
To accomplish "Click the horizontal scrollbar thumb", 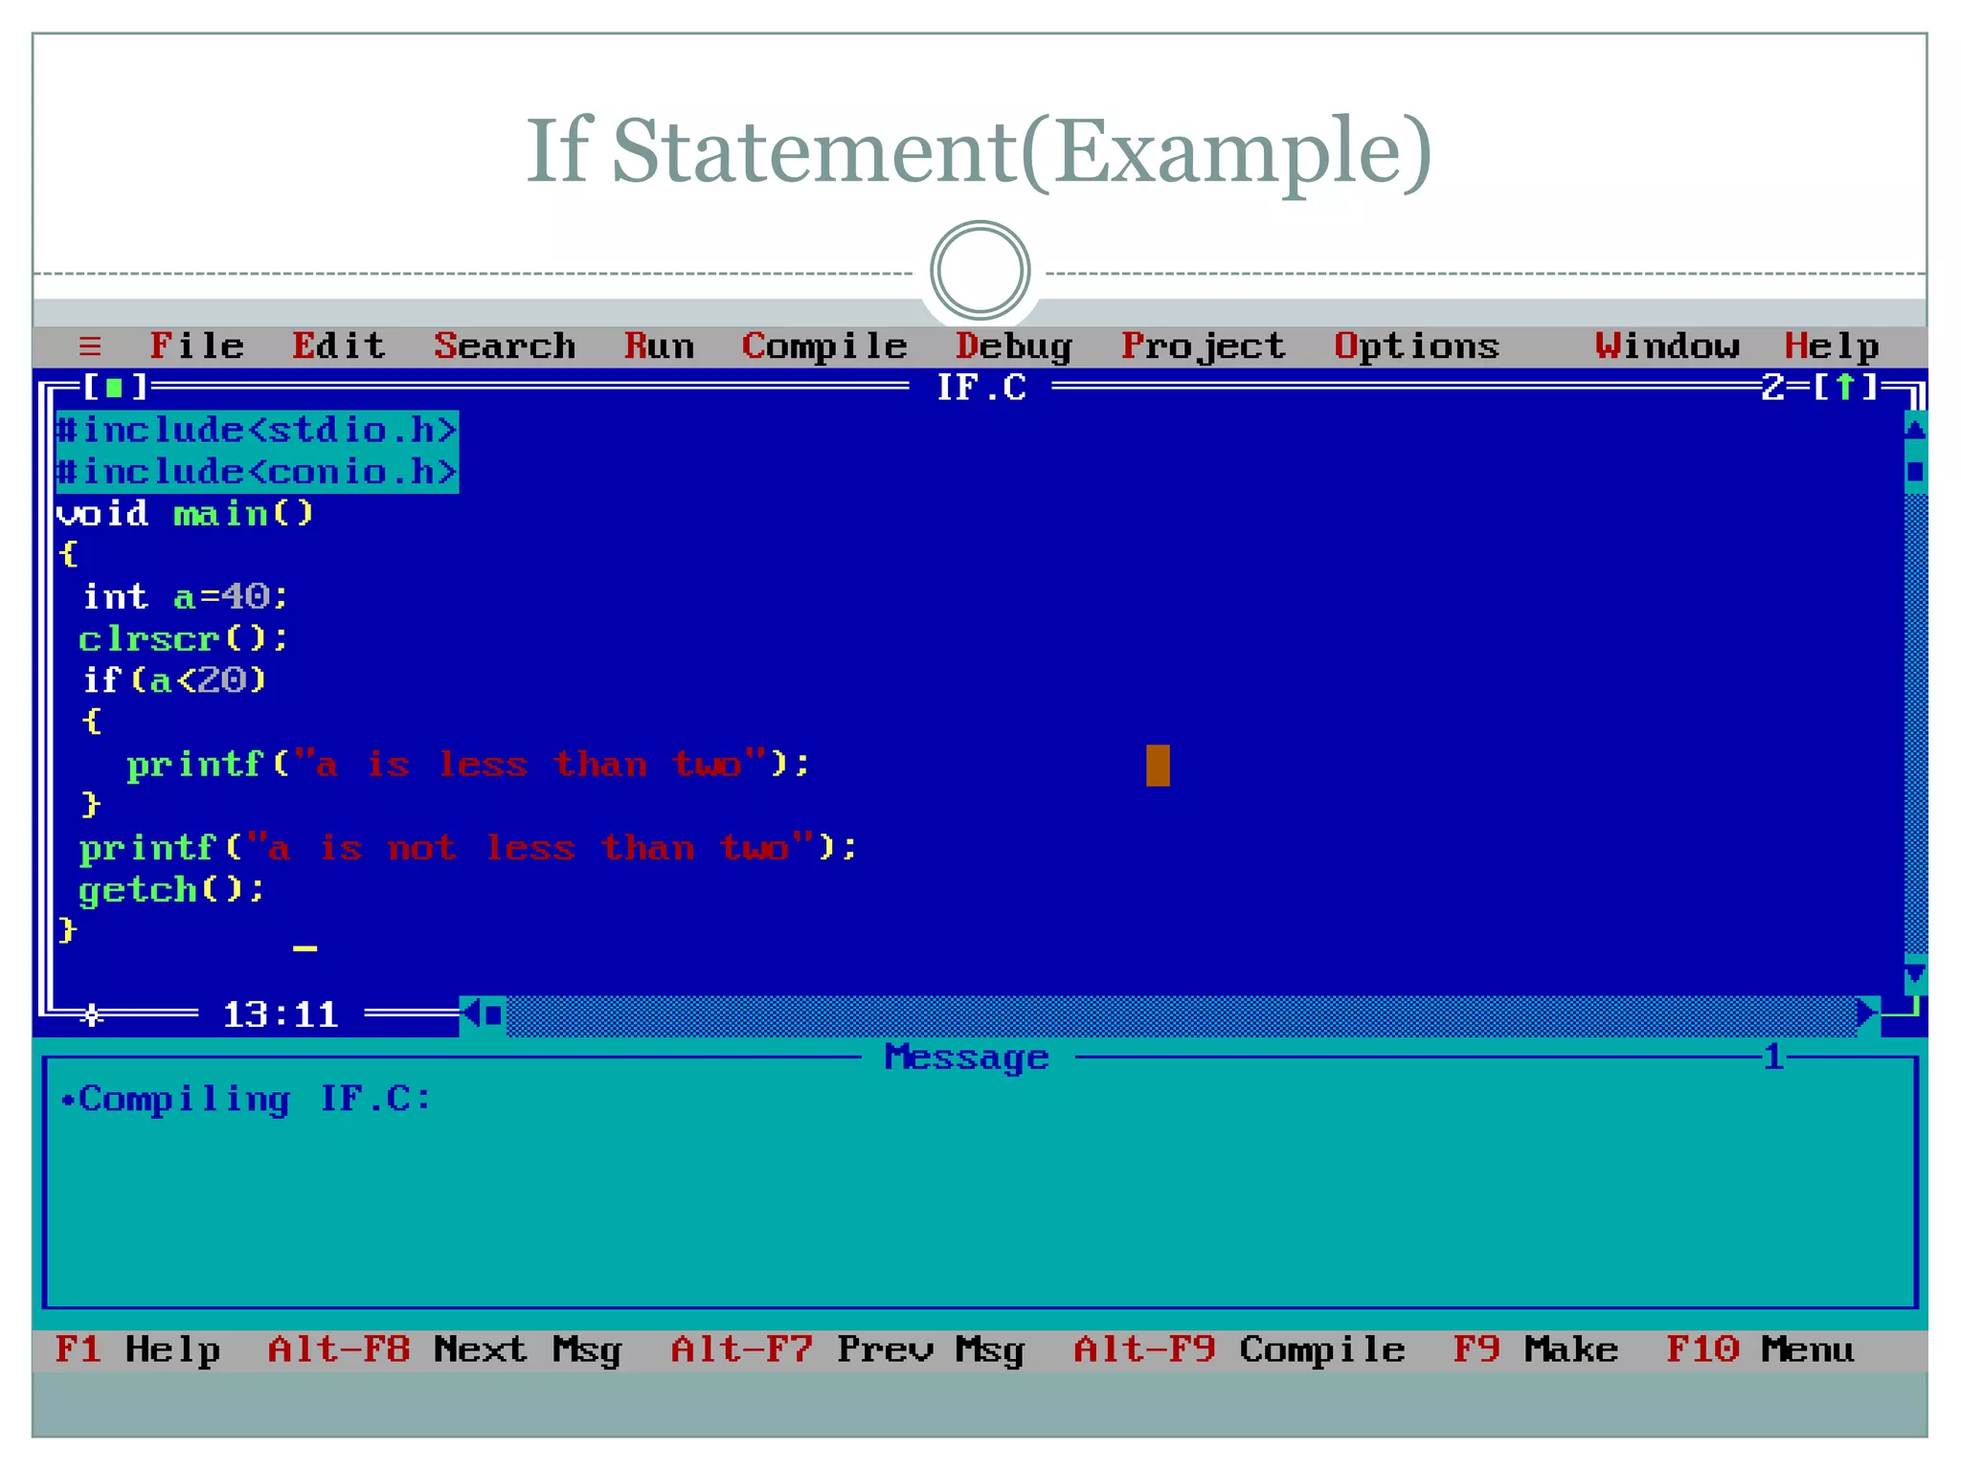I will 494,1014.
